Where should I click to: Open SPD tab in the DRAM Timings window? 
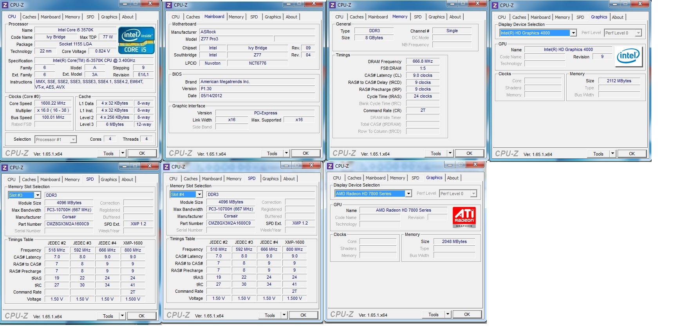pos(418,17)
